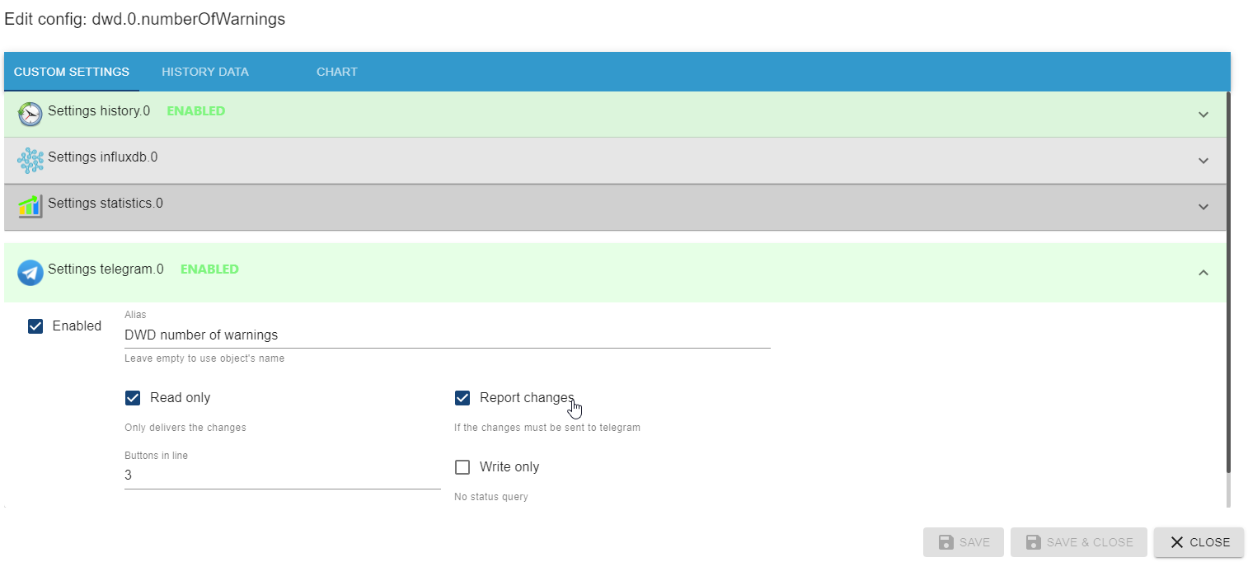Select the Custom Settings tab
This screenshot has height=562, width=1248.
click(72, 72)
